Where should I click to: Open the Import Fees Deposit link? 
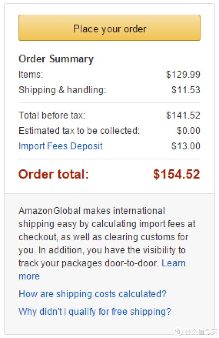coord(61,146)
